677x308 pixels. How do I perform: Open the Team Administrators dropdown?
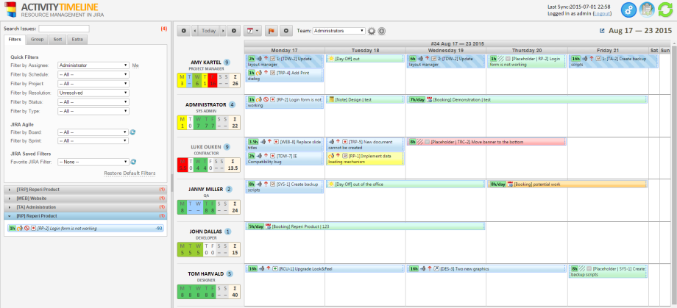pos(338,31)
